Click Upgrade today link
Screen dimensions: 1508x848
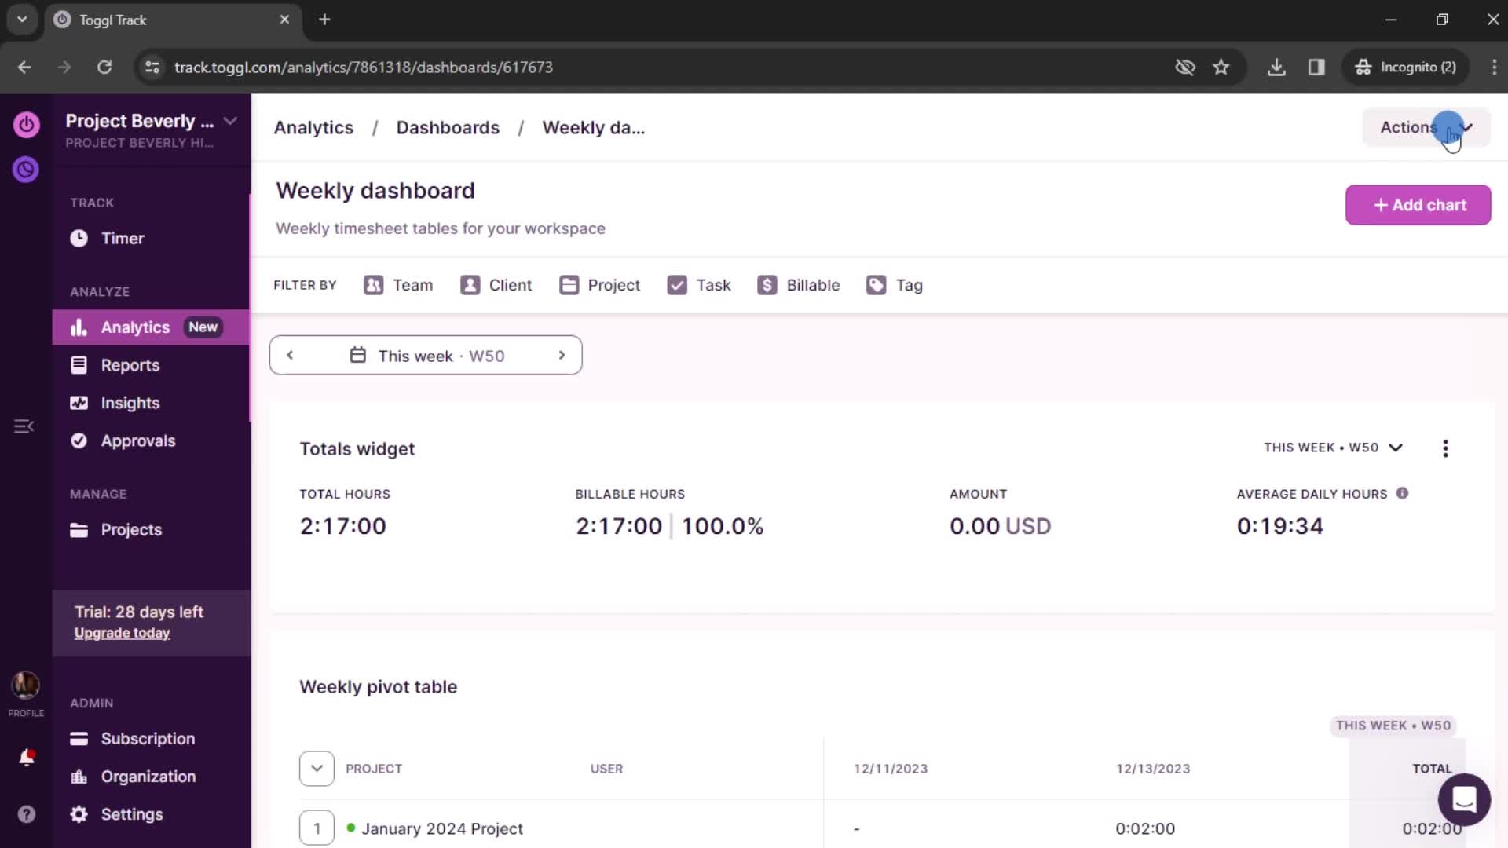pyautogui.click(x=123, y=634)
